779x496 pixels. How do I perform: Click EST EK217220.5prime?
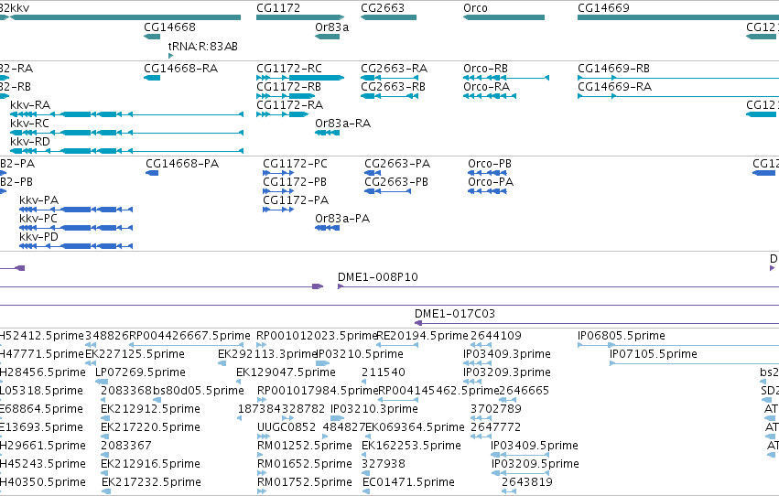pos(150,428)
